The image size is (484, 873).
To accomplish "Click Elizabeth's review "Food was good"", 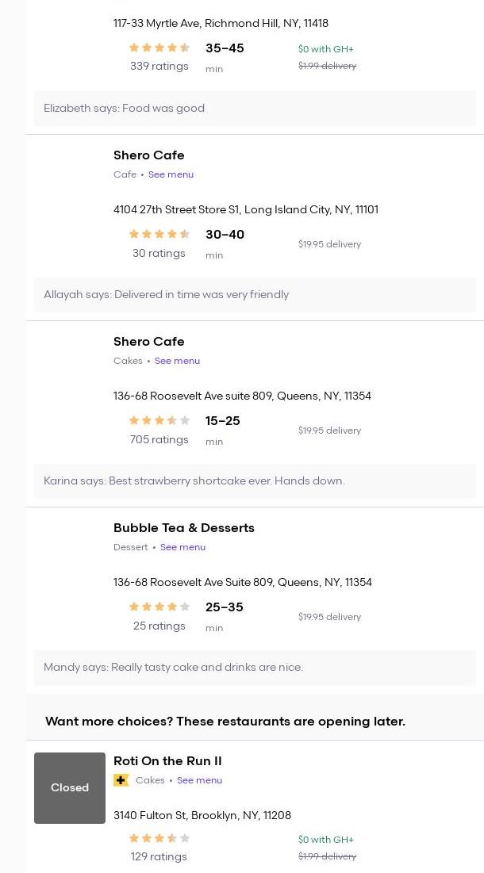I will [125, 109].
